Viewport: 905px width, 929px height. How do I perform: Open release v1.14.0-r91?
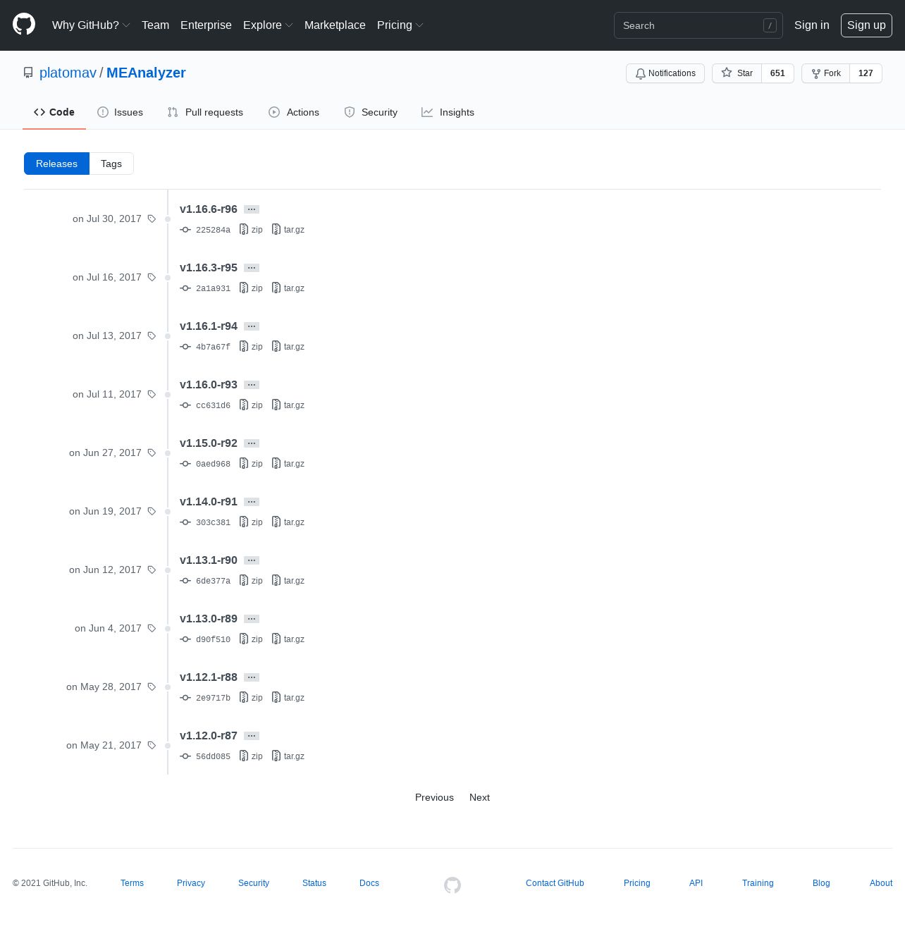(x=209, y=502)
